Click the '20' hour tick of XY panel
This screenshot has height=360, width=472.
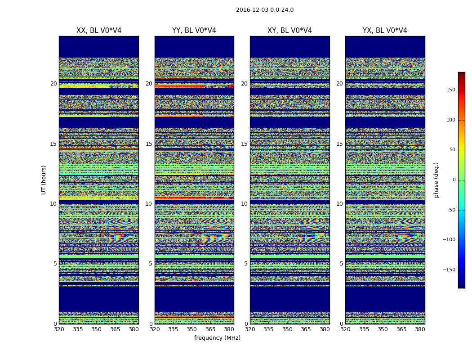pyautogui.click(x=245, y=84)
